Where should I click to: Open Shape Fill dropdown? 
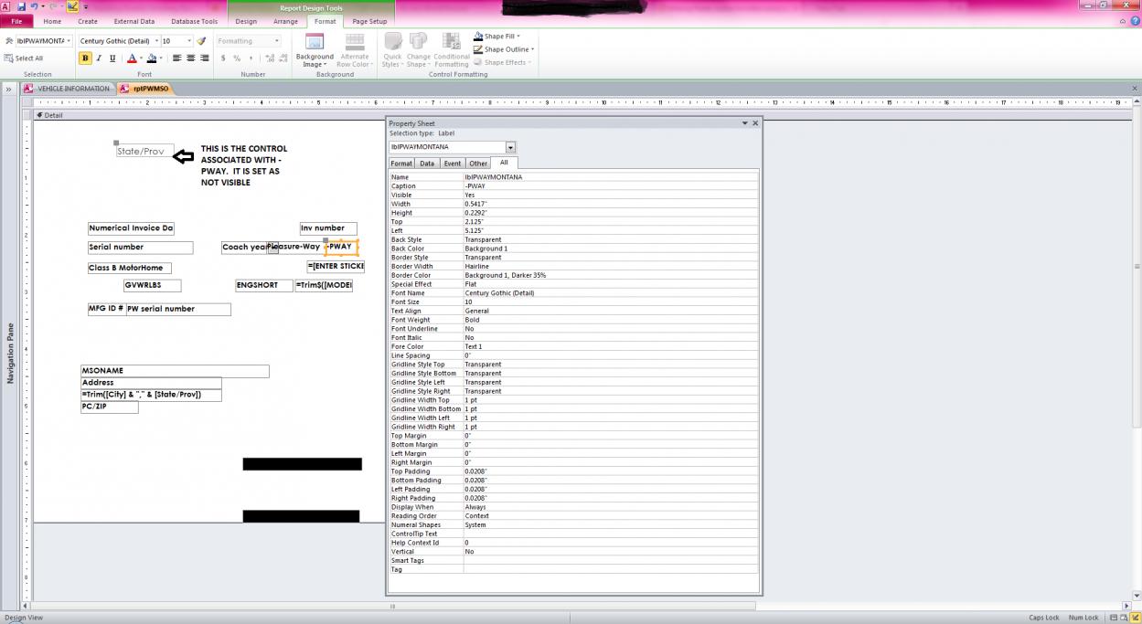click(x=497, y=37)
